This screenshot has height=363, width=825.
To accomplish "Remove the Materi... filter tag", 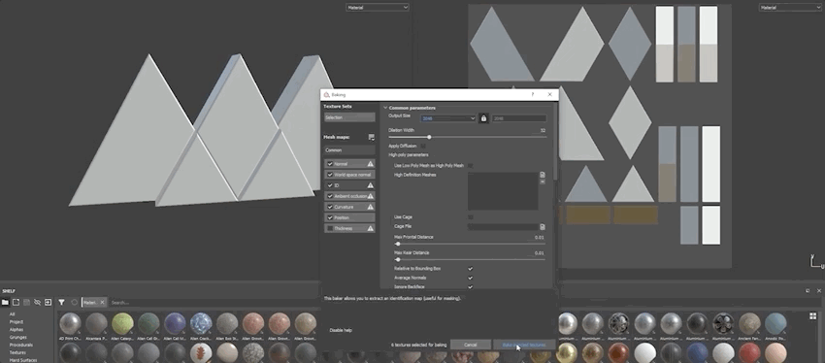I will pos(103,303).
